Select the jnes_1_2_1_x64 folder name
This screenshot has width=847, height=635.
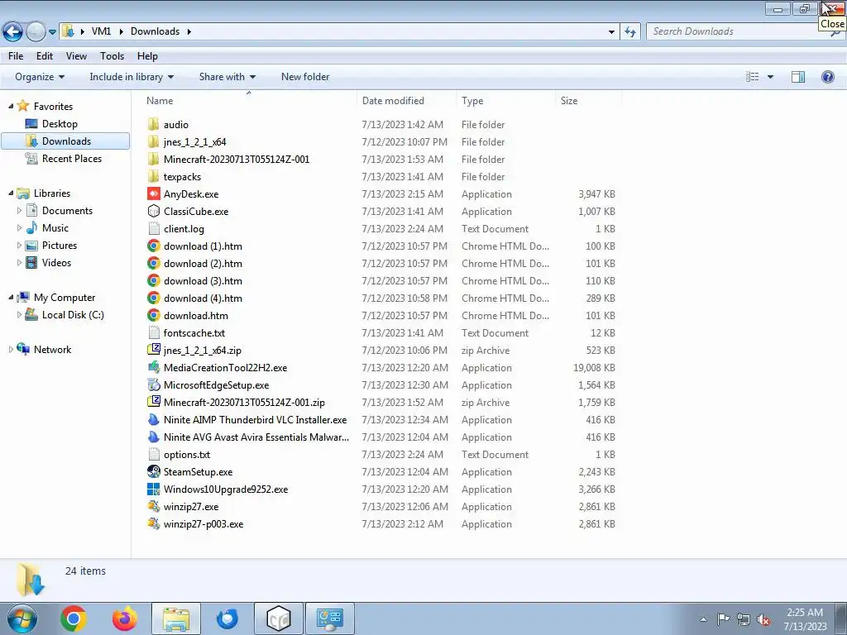pyautogui.click(x=195, y=141)
